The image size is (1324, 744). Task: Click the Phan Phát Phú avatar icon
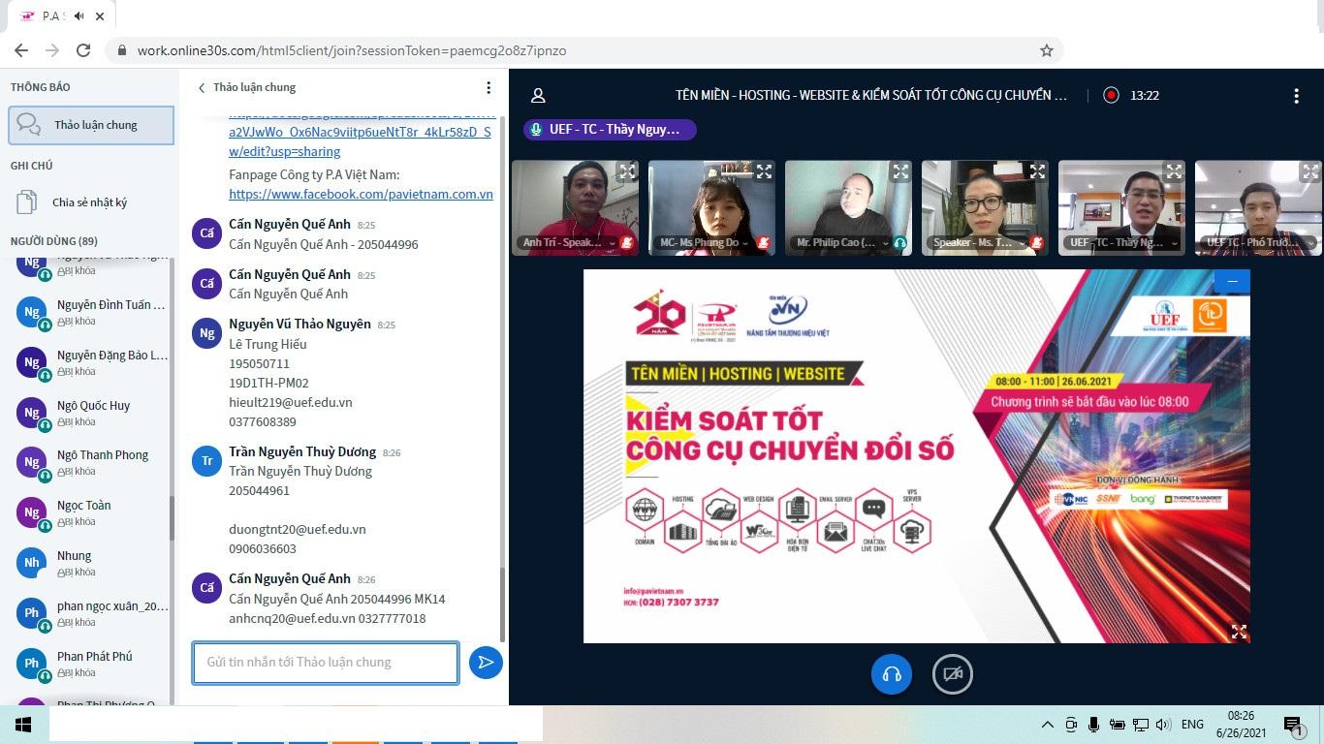click(x=32, y=664)
